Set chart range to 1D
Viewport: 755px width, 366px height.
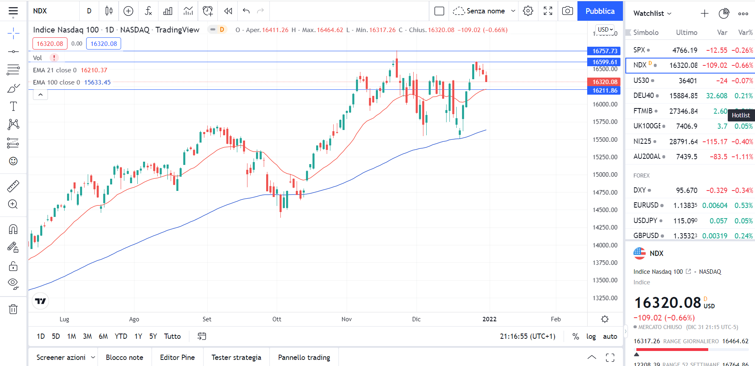[x=41, y=336]
